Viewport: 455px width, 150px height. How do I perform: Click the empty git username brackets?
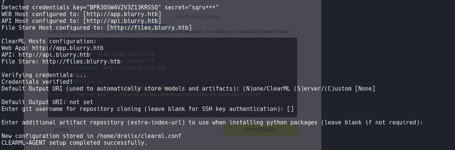pyautogui.click(x=290, y=109)
